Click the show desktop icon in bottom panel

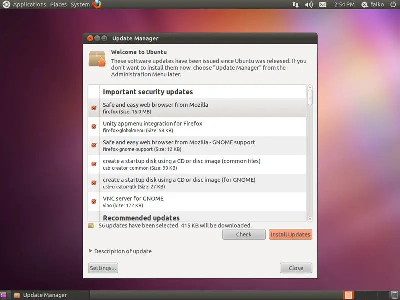click(x=3, y=295)
